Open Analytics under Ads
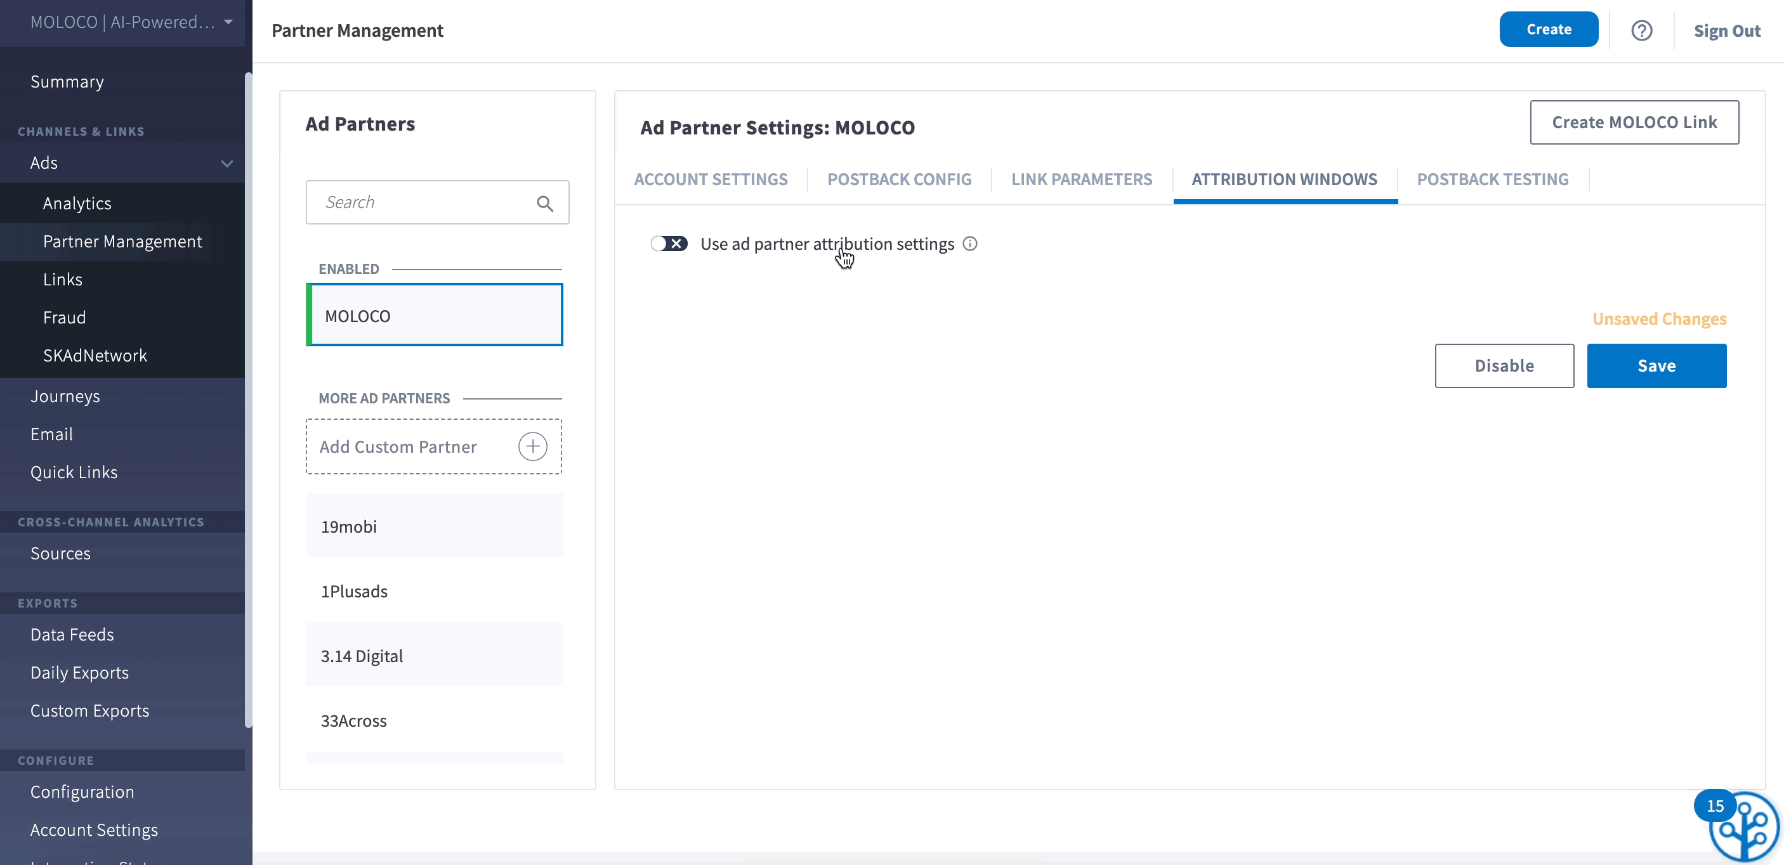This screenshot has height=865, width=1784. click(x=77, y=204)
